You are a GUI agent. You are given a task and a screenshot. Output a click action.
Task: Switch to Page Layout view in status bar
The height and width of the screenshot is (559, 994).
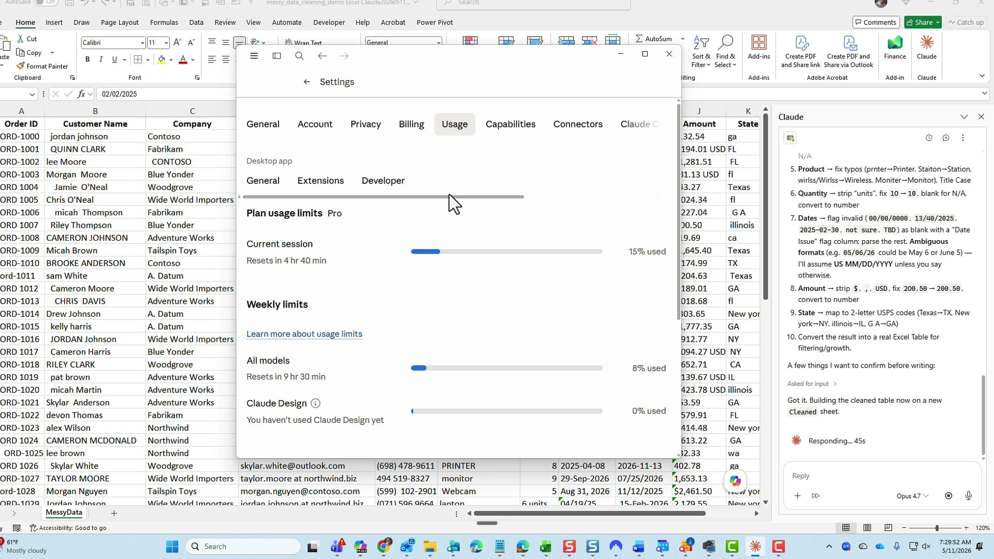pos(867,527)
